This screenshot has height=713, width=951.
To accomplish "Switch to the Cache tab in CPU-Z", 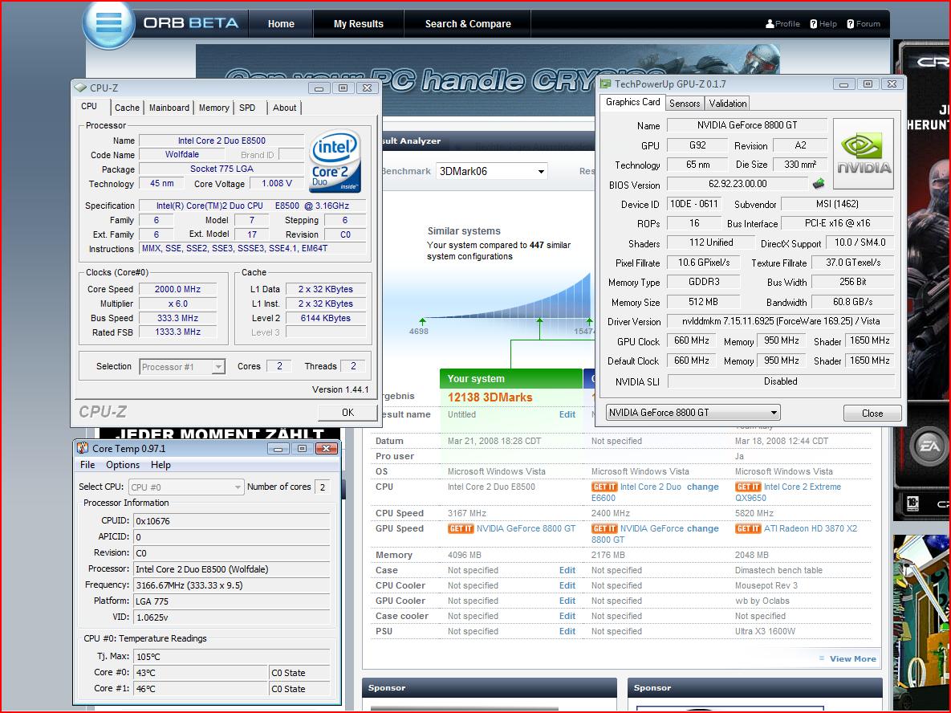I will 127,108.
